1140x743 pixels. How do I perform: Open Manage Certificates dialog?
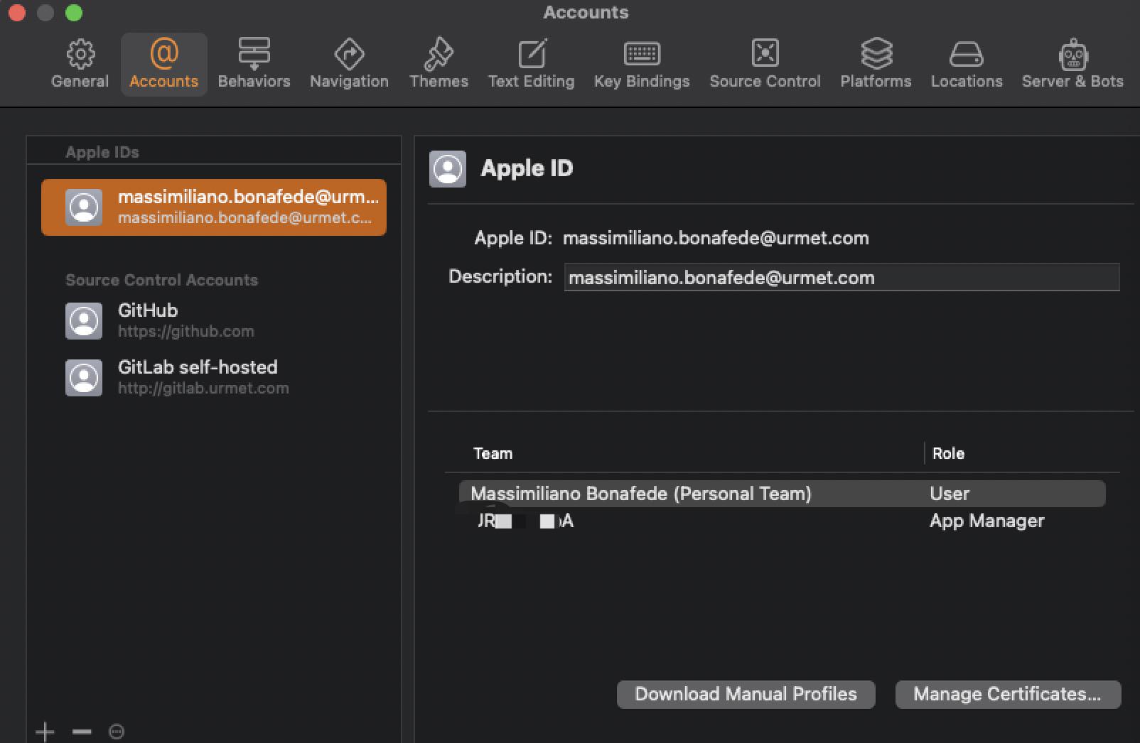(1007, 694)
